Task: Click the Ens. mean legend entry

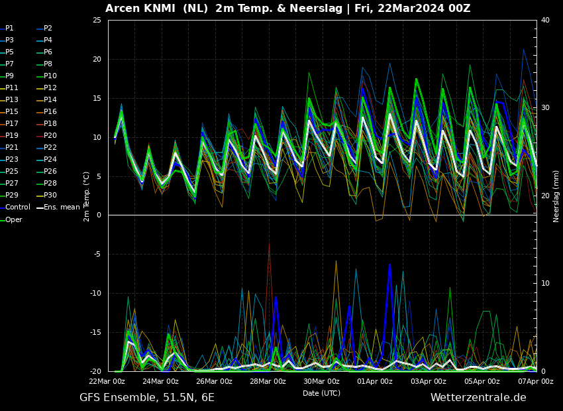Action: pyautogui.click(x=61, y=207)
